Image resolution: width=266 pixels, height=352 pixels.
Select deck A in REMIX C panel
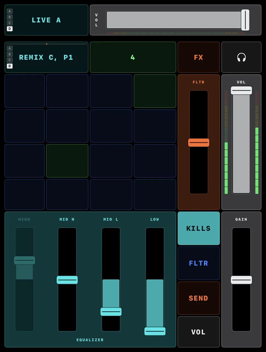[10, 49]
